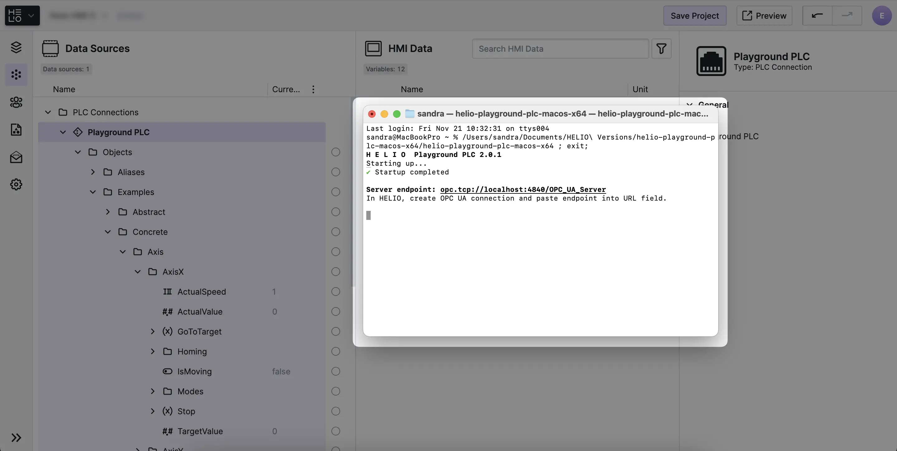Click the Search HMI Data field

tap(560, 49)
